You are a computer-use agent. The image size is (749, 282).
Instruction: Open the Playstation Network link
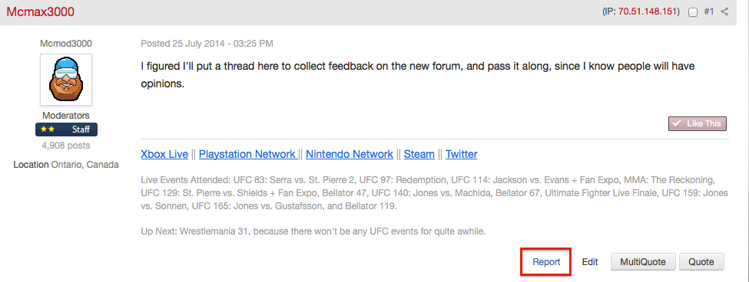(247, 154)
